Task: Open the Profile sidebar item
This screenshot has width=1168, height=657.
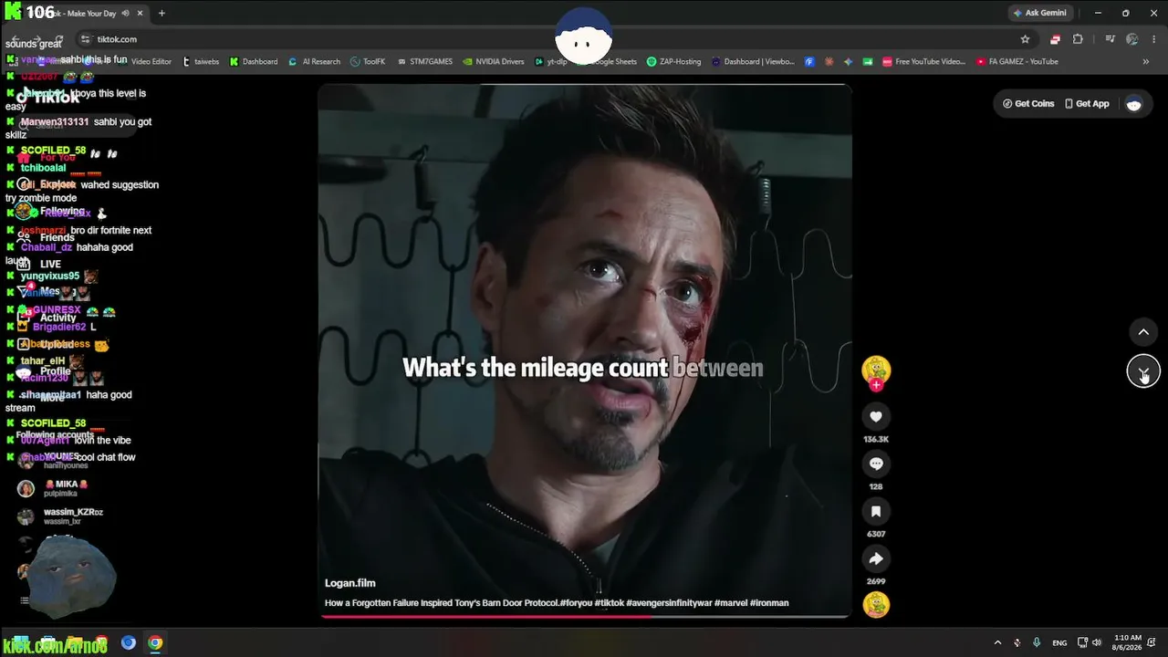Action: (x=46, y=371)
